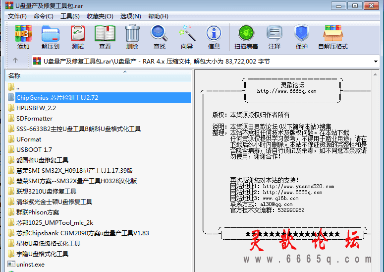
Task: Click al30@qq.com contact text
Action: 276,204
